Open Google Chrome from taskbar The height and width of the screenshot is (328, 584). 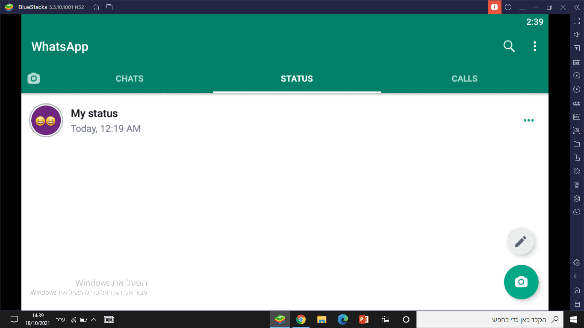coord(301,319)
